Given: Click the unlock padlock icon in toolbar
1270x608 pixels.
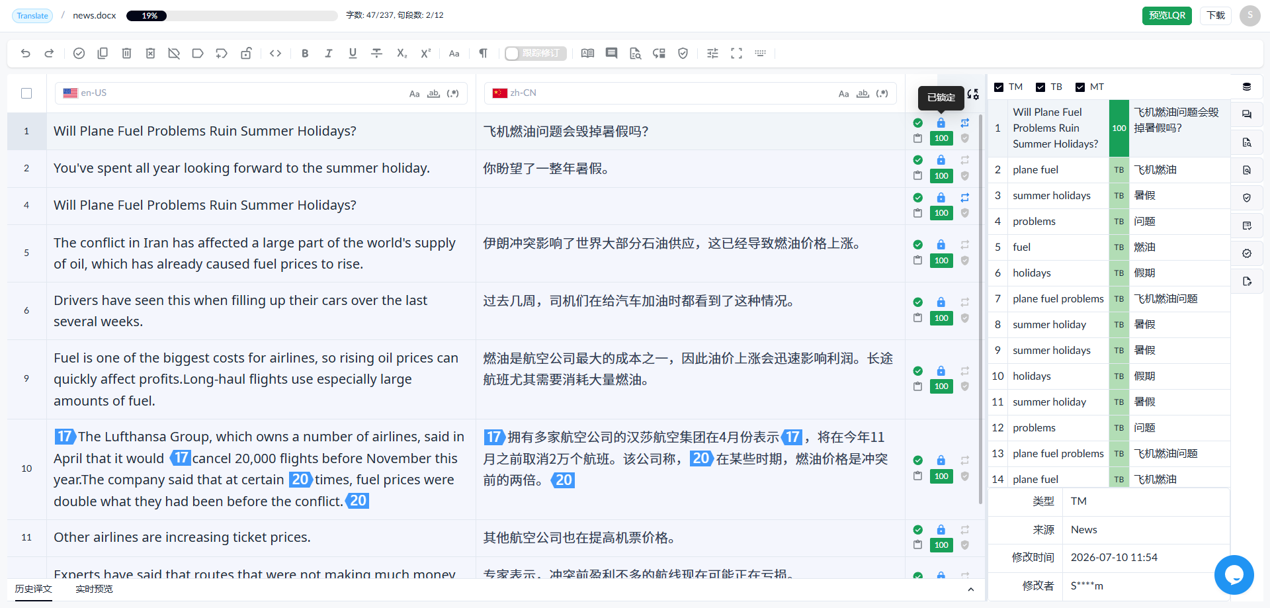Looking at the screenshot, I should pyautogui.click(x=246, y=54).
